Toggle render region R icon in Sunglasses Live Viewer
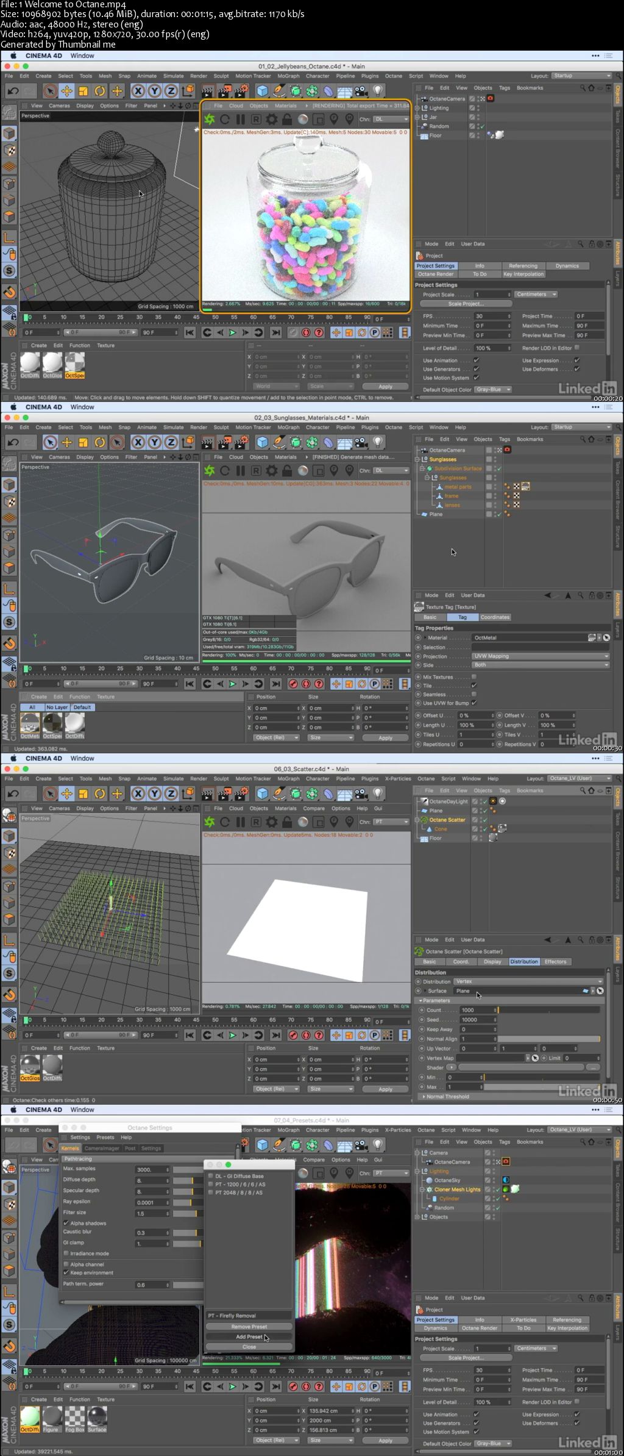 pos(256,471)
